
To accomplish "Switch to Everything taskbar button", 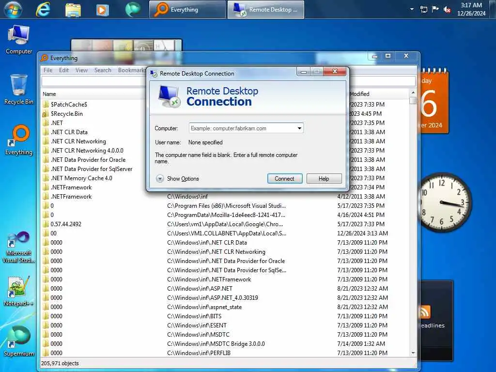I will pyautogui.click(x=187, y=10).
